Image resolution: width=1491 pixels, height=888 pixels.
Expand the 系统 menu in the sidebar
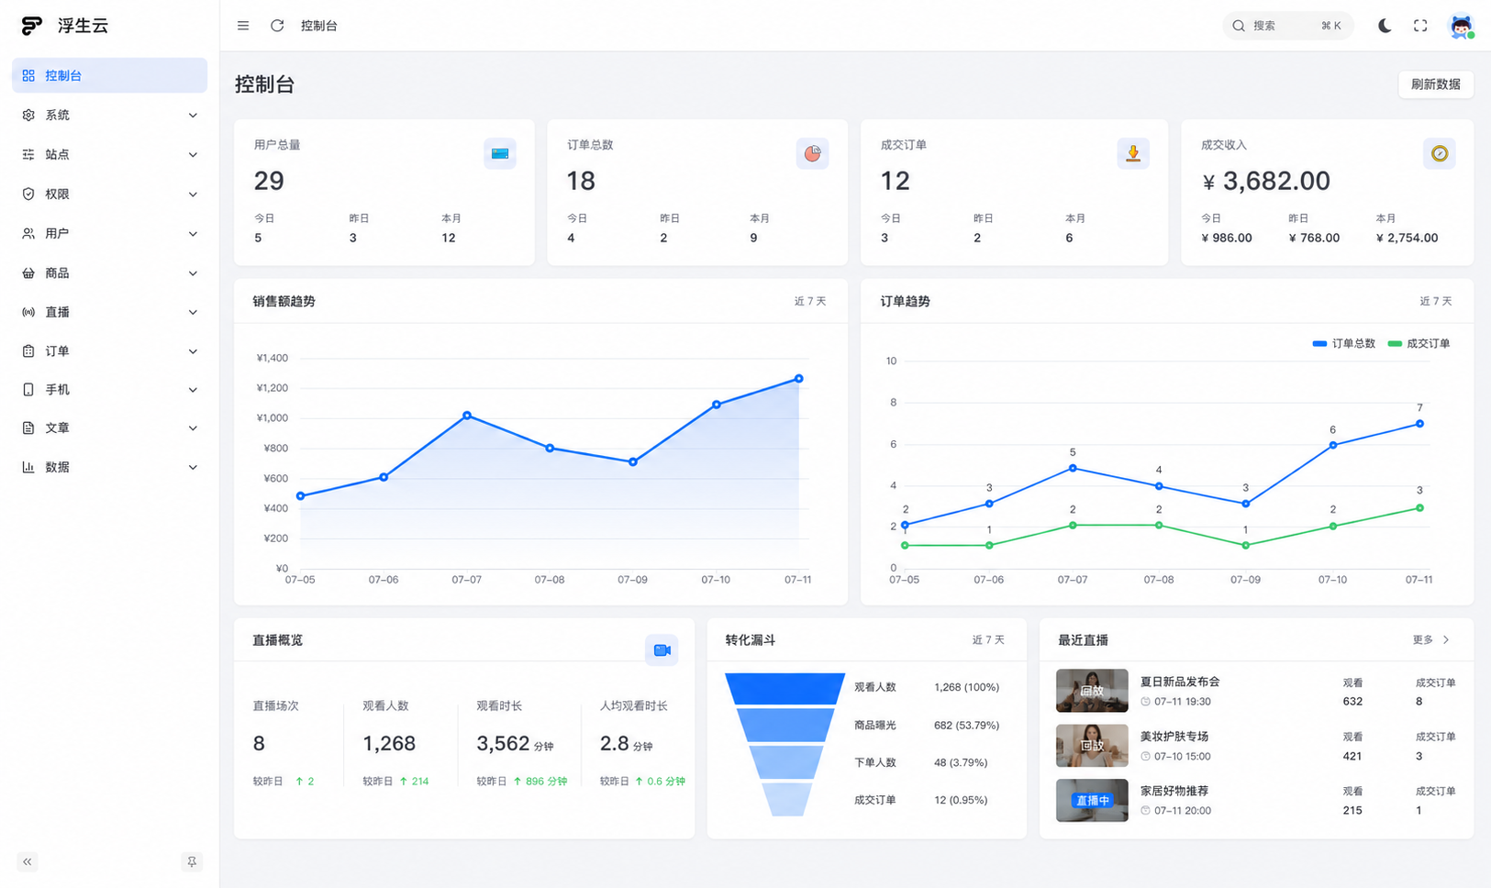point(109,115)
